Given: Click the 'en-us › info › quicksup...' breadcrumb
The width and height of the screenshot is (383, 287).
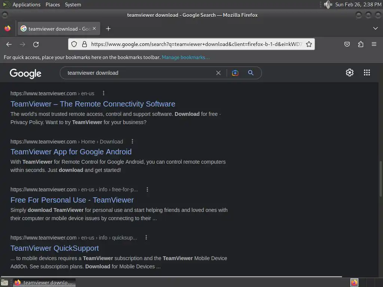Looking at the screenshot, I should pos(109,238).
